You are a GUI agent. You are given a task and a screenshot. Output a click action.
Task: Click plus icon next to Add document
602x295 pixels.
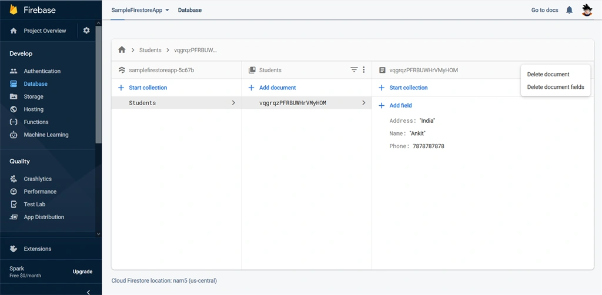(x=252, y=88)
